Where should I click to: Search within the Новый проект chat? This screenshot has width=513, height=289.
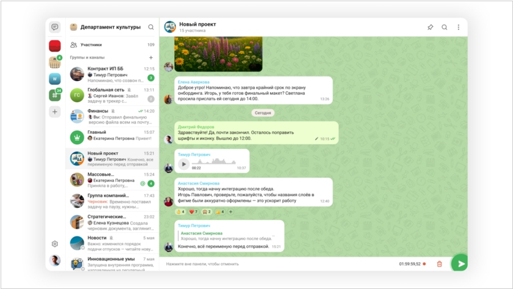[x=445, y=27]
